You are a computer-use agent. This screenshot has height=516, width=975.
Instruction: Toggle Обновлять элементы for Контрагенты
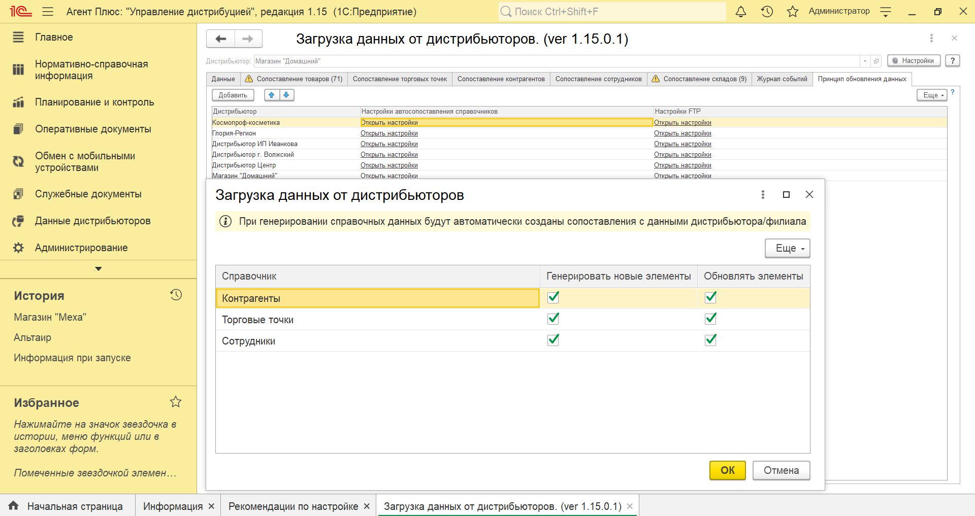(710, 297)
